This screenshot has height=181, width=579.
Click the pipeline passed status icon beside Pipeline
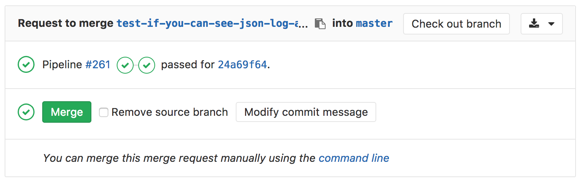point(26,65)
